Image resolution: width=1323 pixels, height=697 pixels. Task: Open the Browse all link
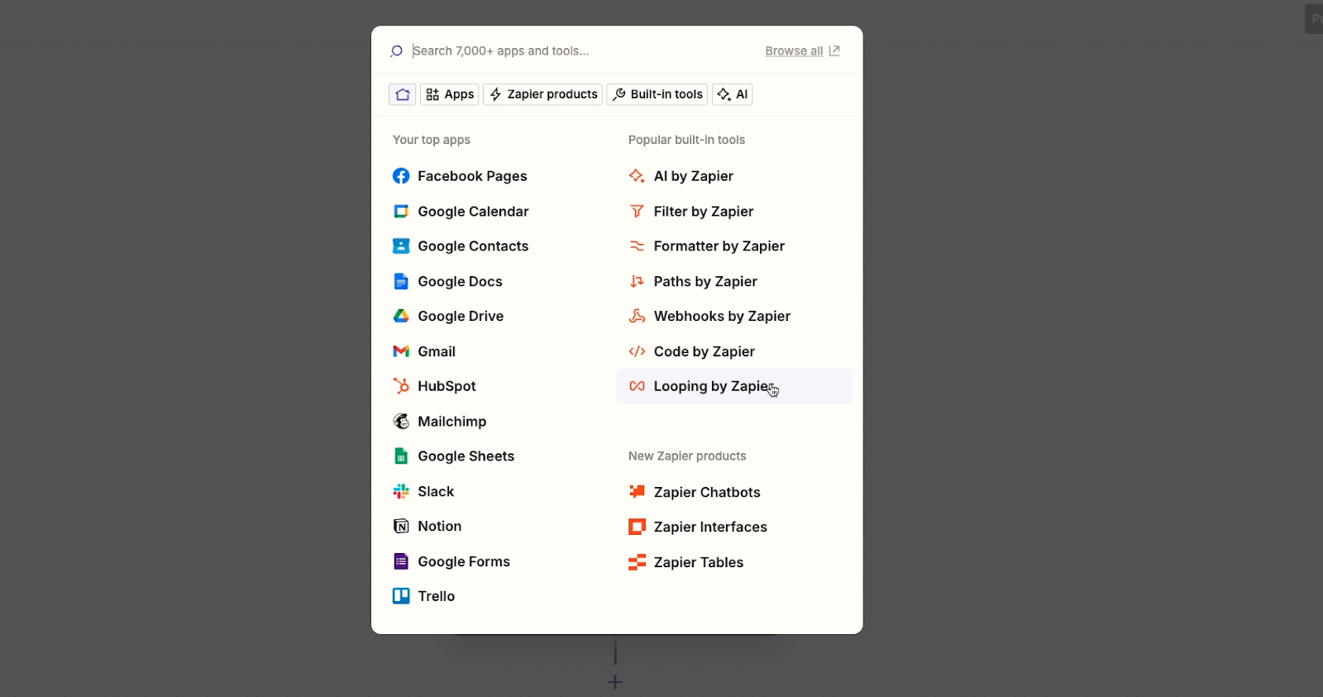coord(802,51)
